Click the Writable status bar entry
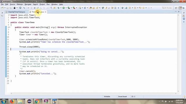Image resolution: width=186 pixels, height=104 pixels. click(x=107, y=96)
